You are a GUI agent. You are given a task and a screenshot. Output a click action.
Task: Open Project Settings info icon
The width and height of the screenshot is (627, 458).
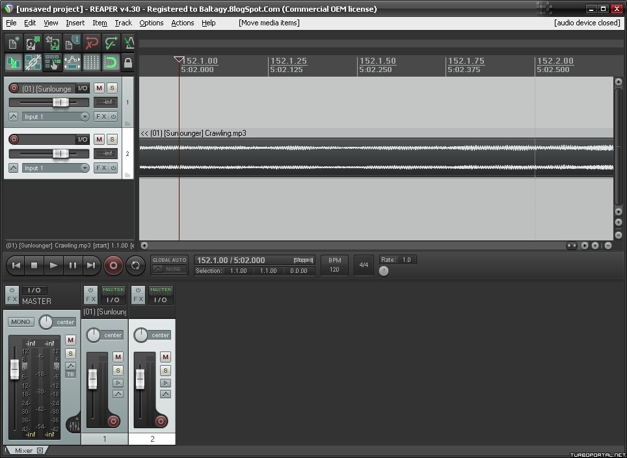point(72,43)
